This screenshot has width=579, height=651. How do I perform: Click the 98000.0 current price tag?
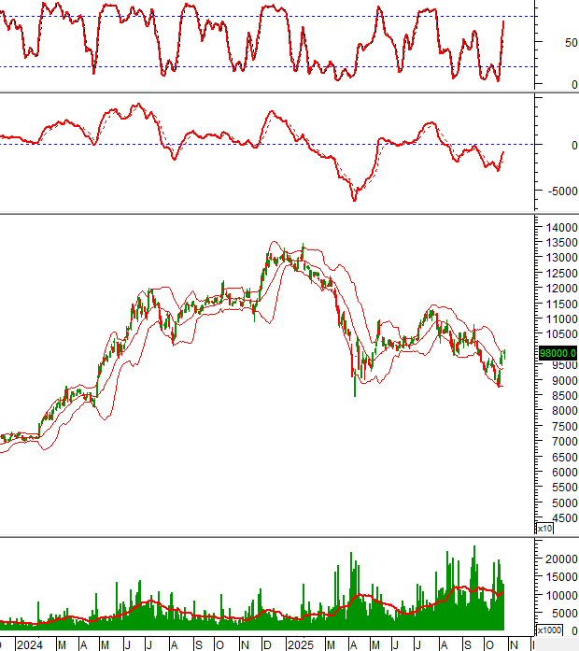click(558, 353)
